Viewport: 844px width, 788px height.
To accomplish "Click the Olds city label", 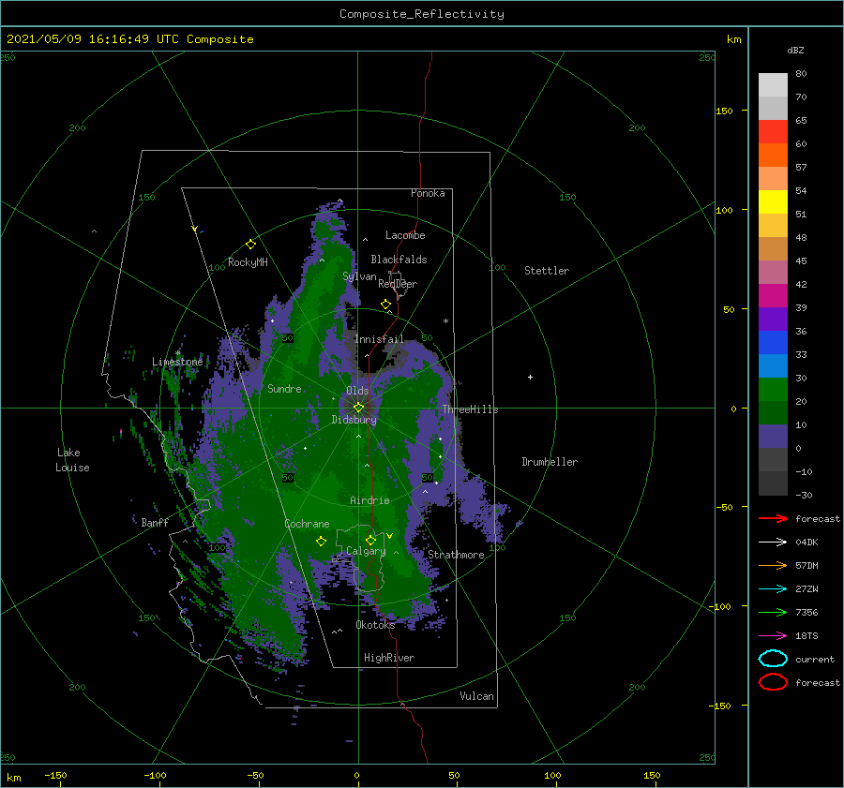I will [357, 391].
